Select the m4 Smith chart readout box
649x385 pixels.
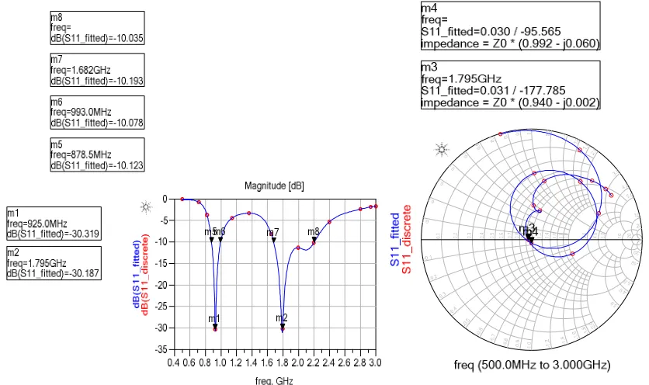510,26
